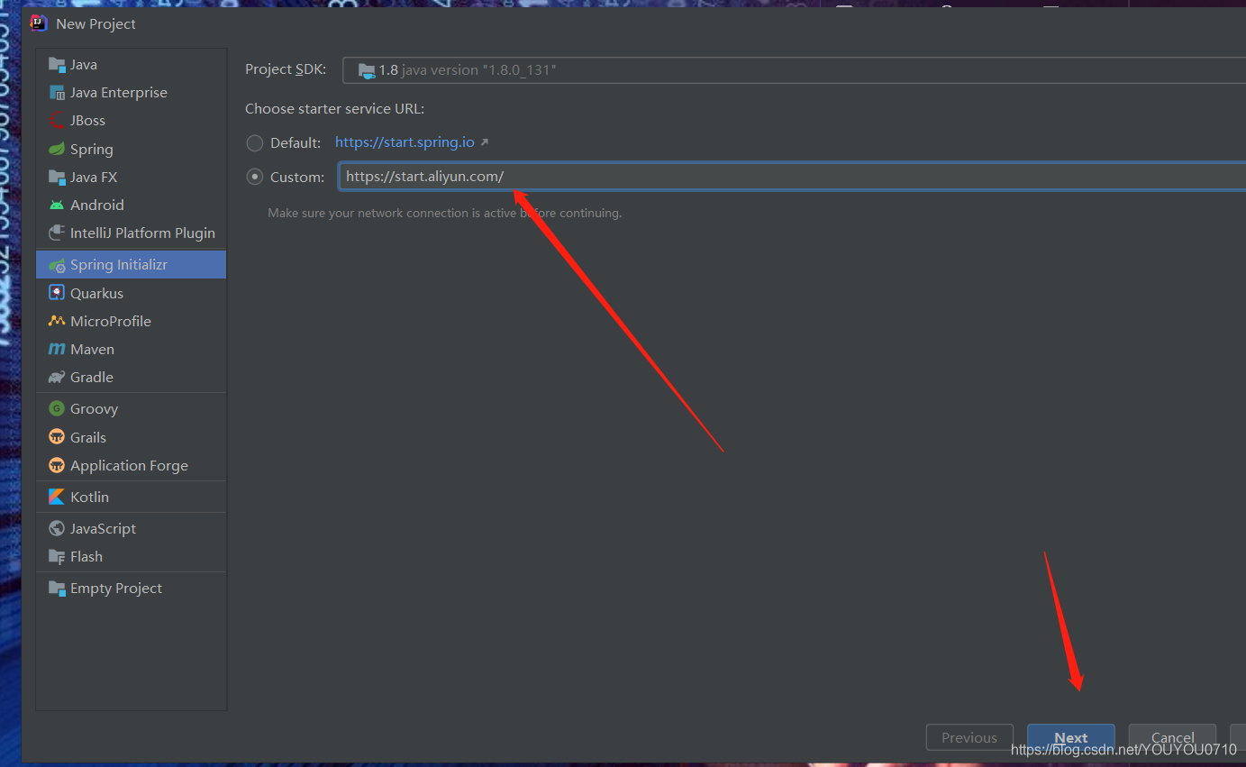Click the 'Groovy' list row text
This screenshot has width=1246, height=767.
point(95,409)
